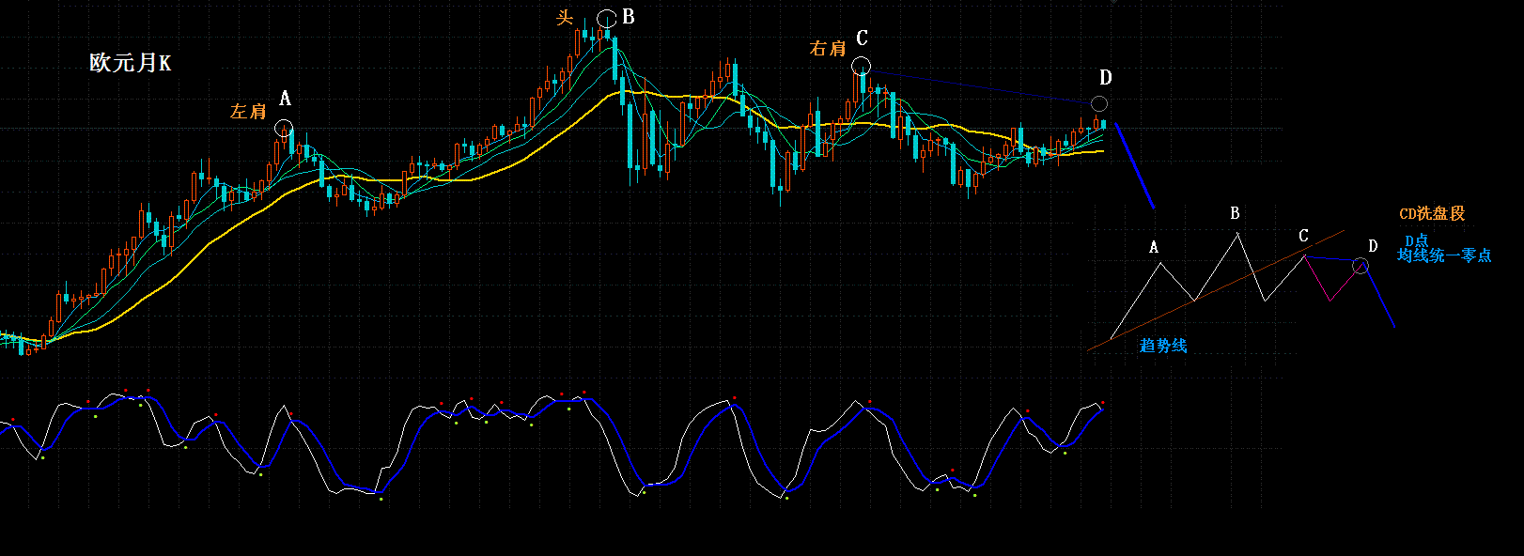Screen dimensions: 1524x556
Task: Click the chart title 欧元月K
Action: 131,63
